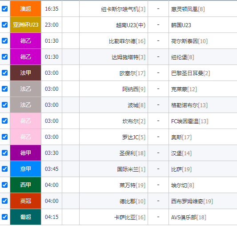Uncheck the 罗达JC match checkbox

[5, 137]
